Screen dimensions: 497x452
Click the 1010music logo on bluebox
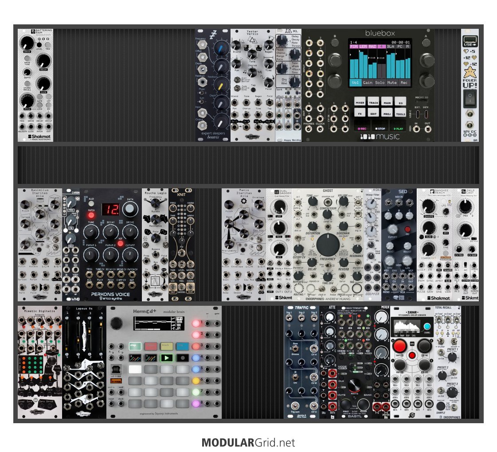click(380, 136)
